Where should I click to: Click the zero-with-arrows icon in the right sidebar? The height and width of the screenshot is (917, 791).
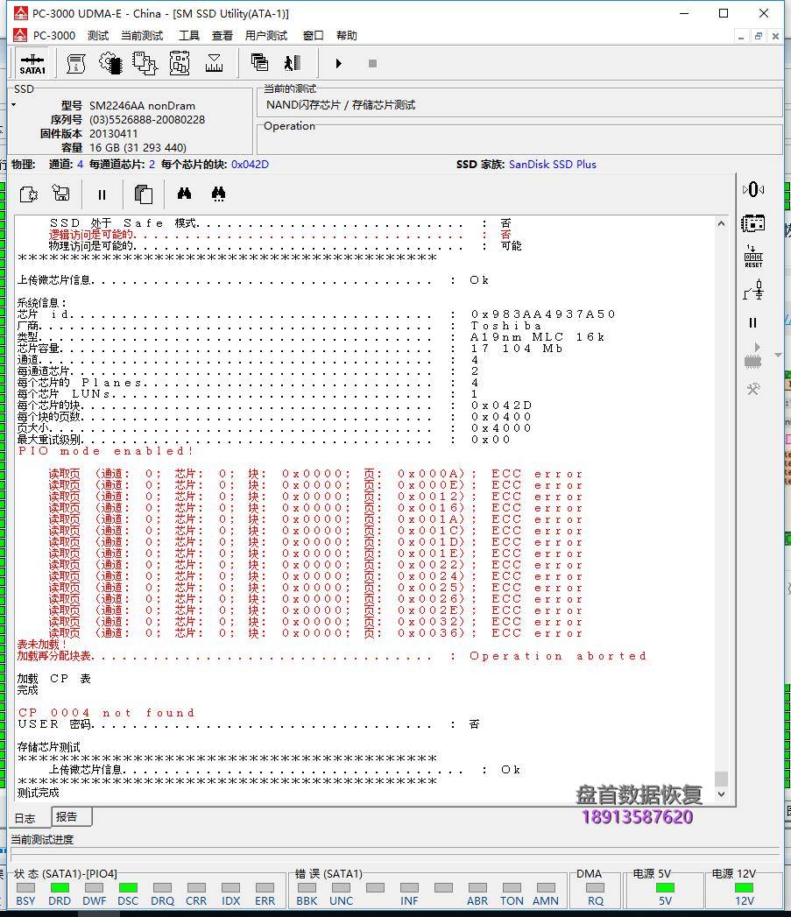[x=753, y=189]
